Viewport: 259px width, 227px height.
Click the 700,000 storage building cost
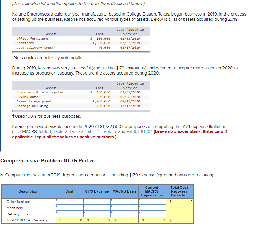103,106
